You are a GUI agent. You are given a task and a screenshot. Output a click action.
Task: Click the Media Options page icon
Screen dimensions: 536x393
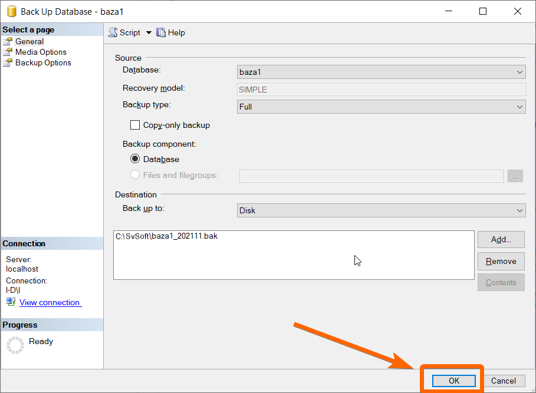[x=8, y=52]
